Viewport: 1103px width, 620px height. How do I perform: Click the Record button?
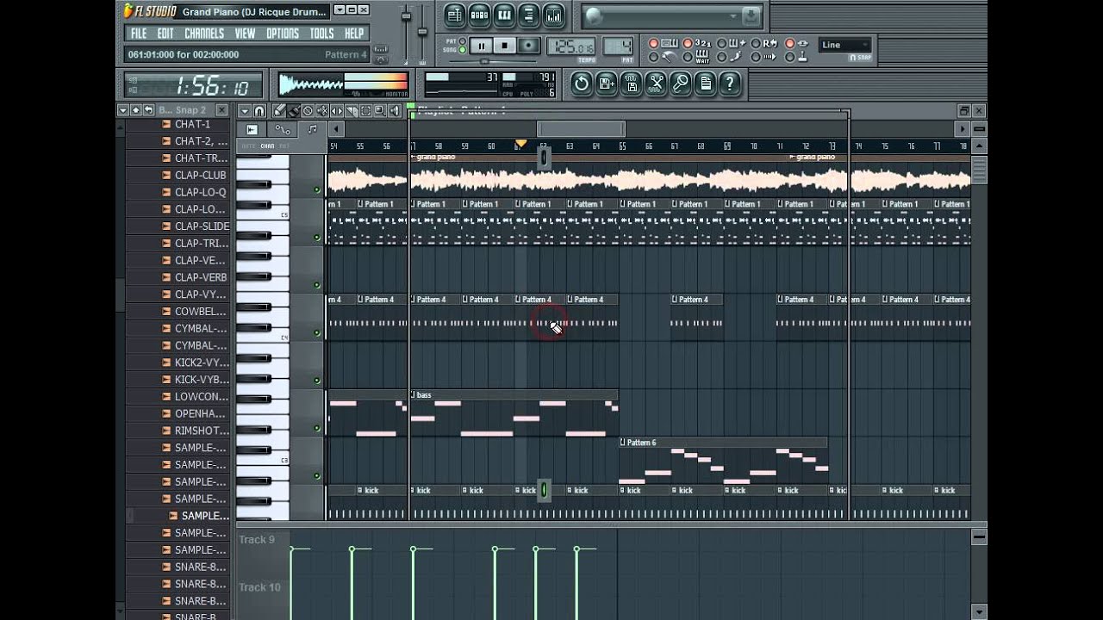(x=529, y=46)
